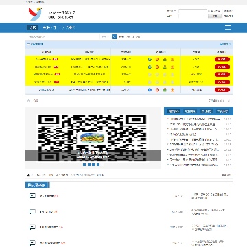Viewport: 247px width, 247px height.
Task: Click the username input field at the top
Action: pyautogui.click(x=193, y=11)
